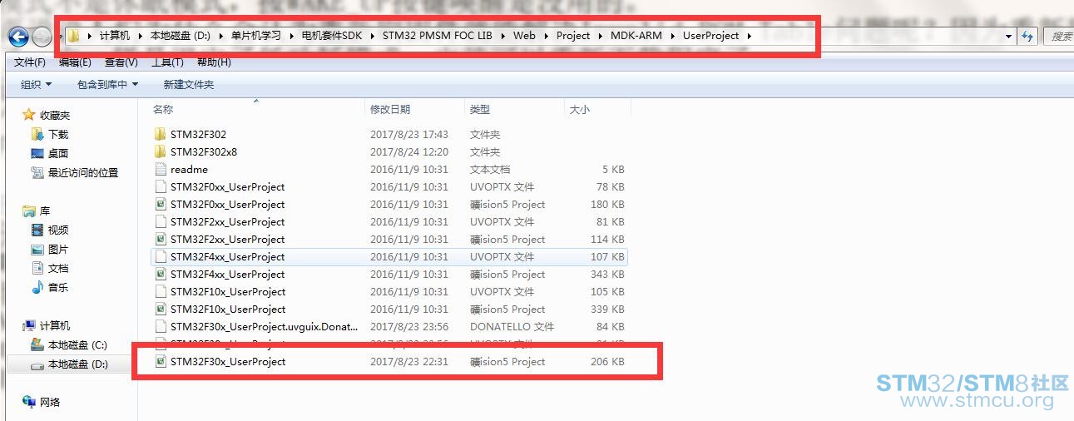Click the STM32F2xx_UserProject µVision5 project icon
The height and width of the screenshot is (421, 1074).
click(x=161, y=239)
